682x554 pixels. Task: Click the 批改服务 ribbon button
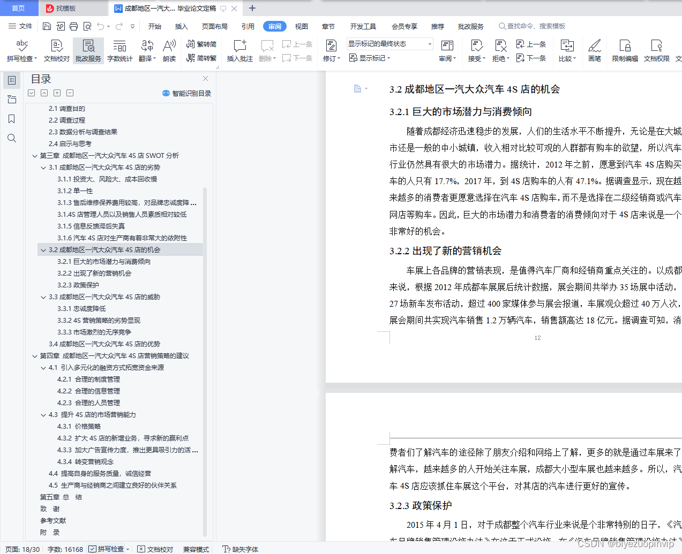[x=88, y=51]
